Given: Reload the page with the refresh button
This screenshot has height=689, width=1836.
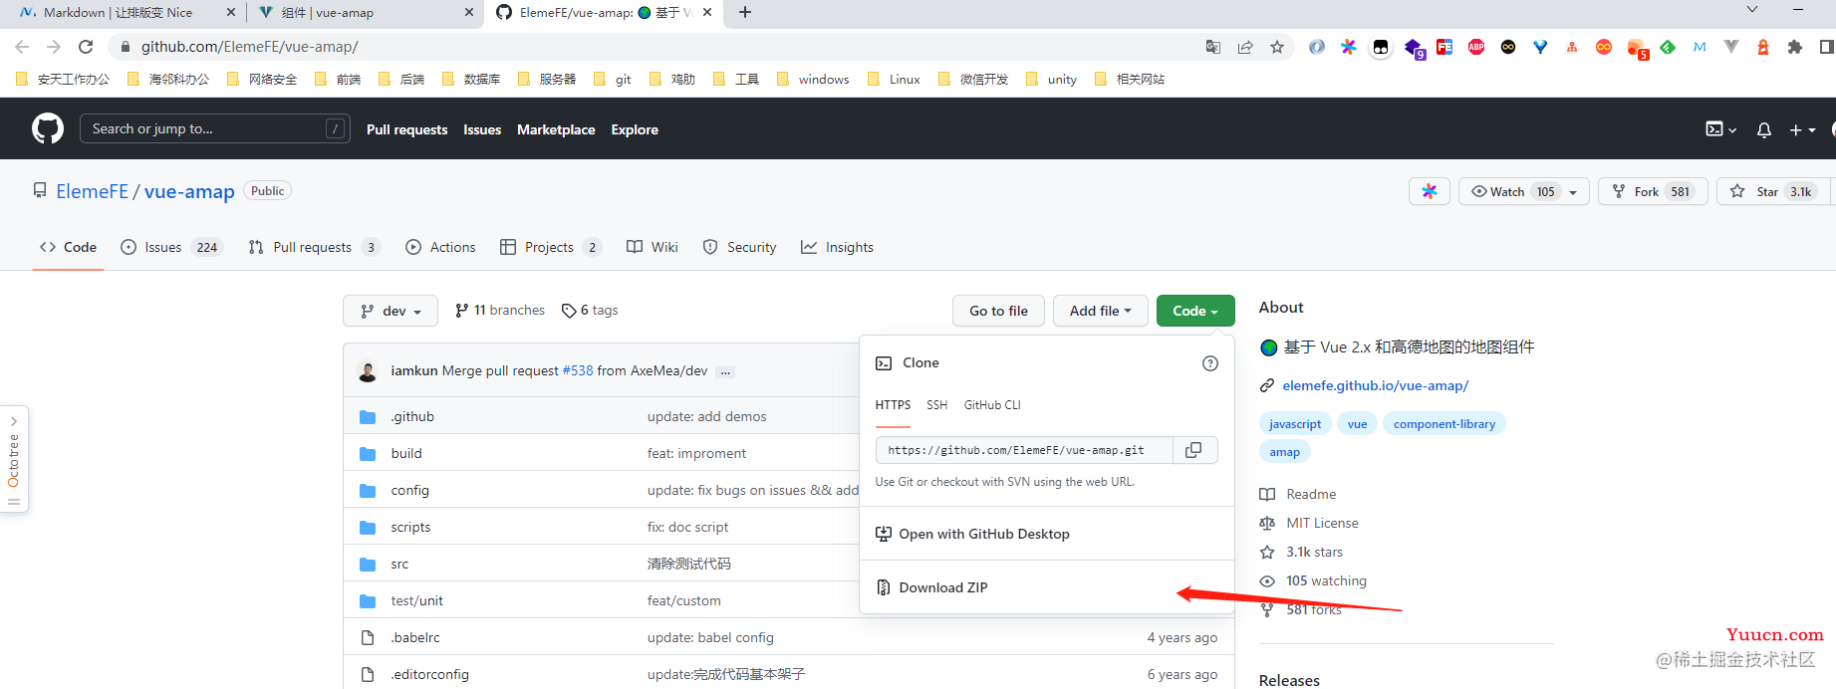Looking at the screenshot, I should click(86, 47).
